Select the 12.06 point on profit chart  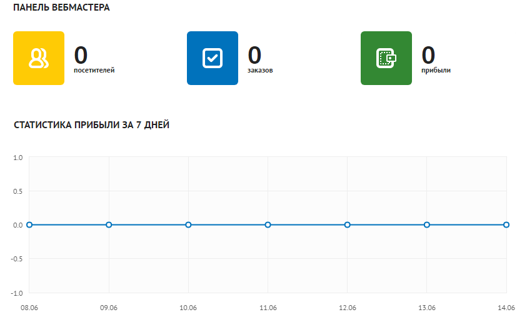click(347, 224)
